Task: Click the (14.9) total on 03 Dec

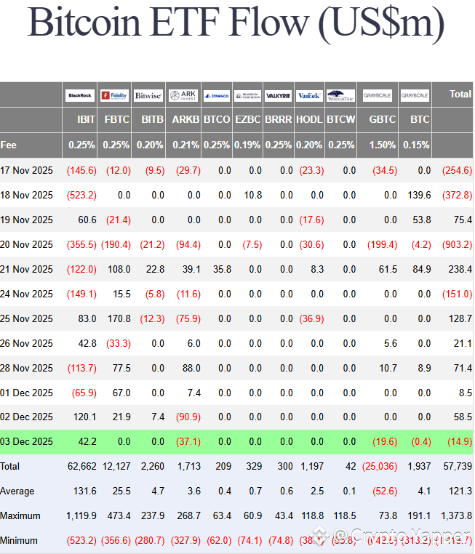Action: point(460,441)
